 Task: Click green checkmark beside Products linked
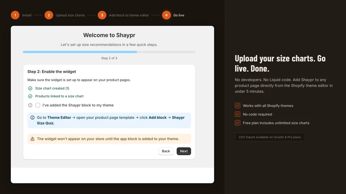[x=30, y=96]
